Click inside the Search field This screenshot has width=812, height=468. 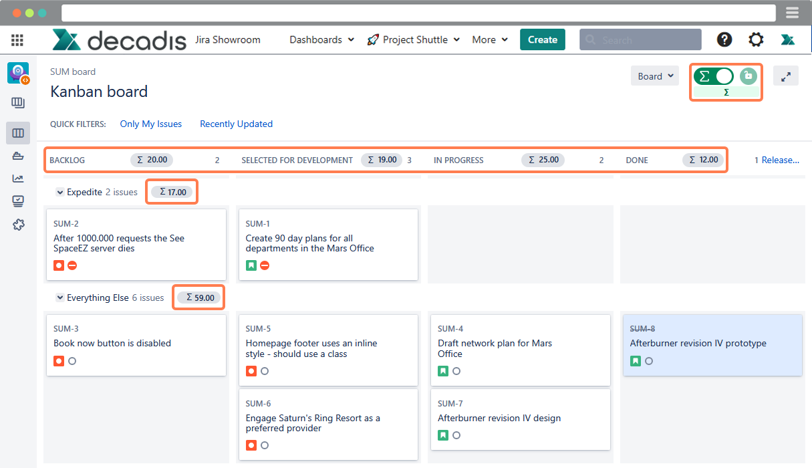click(640, 39)
